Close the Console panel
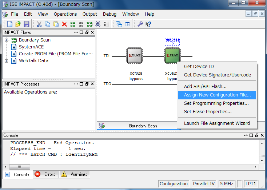 tap(262, 135)
